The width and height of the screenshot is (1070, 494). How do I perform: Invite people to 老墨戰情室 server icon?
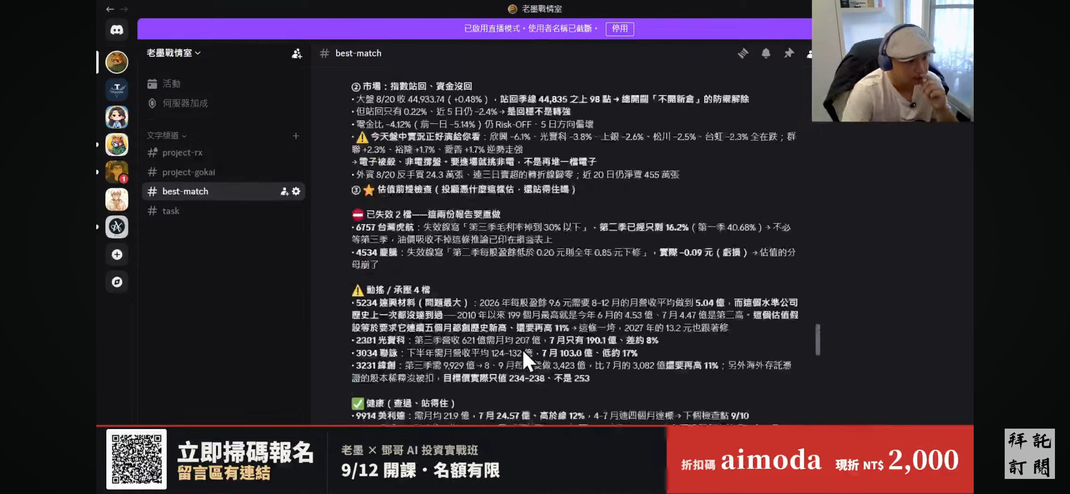click(x=297, y=53)
